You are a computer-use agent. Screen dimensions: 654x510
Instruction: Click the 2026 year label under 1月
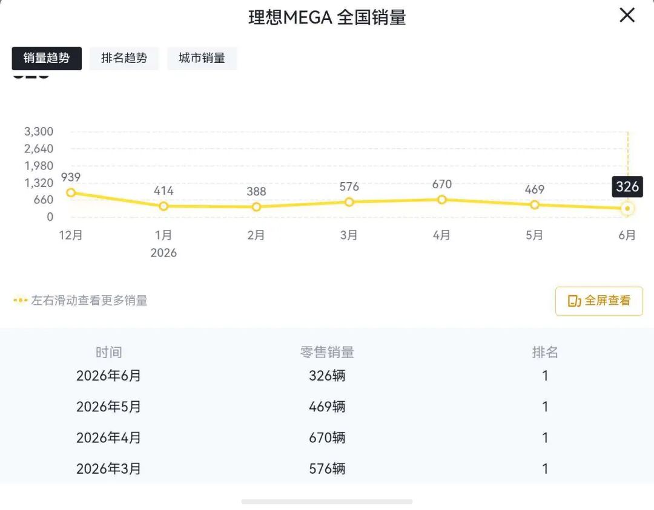[163, 253]
